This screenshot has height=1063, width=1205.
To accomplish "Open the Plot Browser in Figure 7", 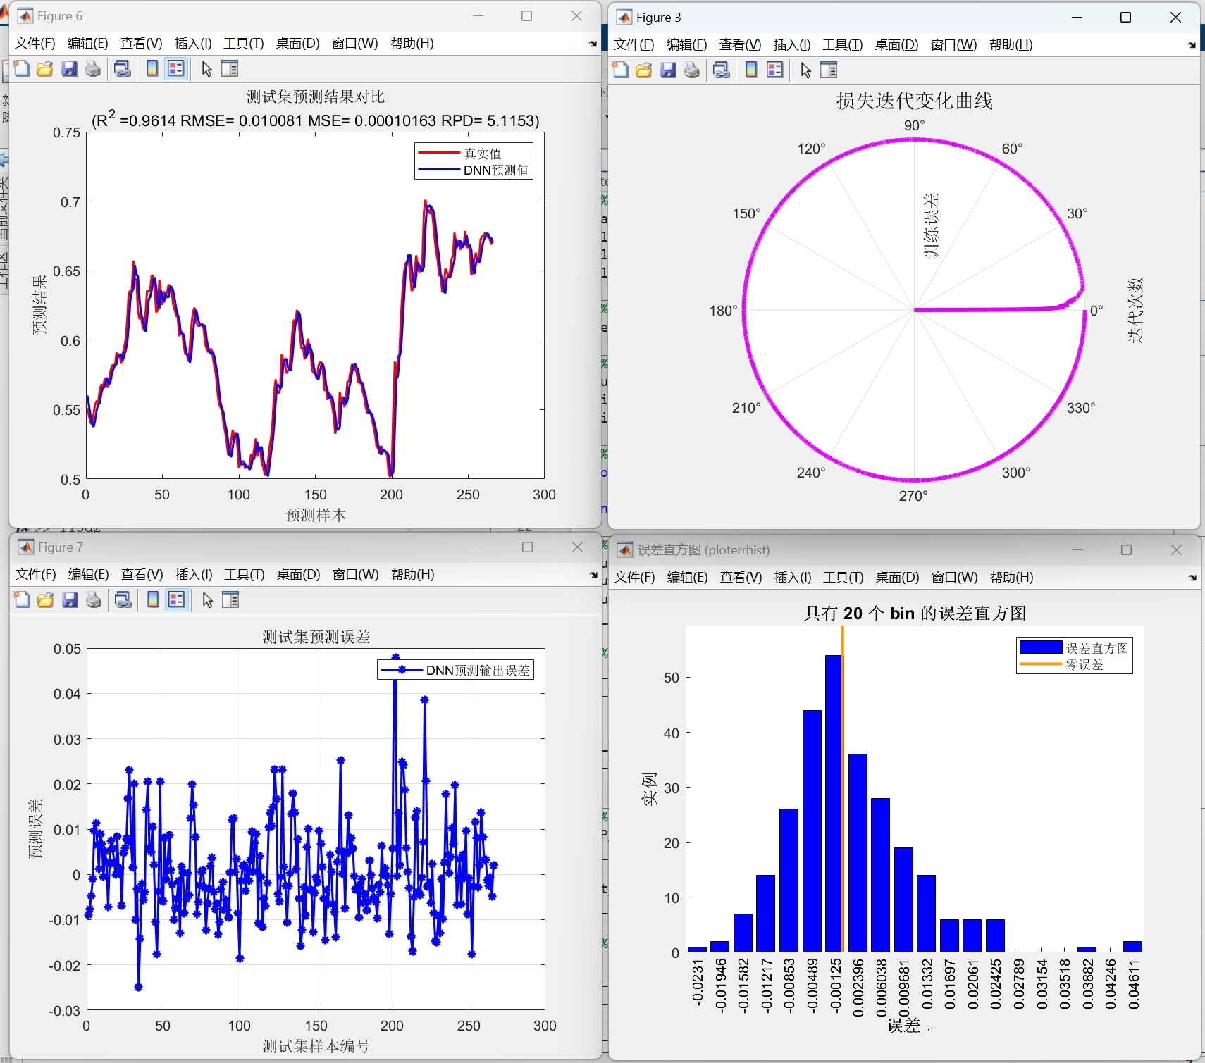I will 230,599.
